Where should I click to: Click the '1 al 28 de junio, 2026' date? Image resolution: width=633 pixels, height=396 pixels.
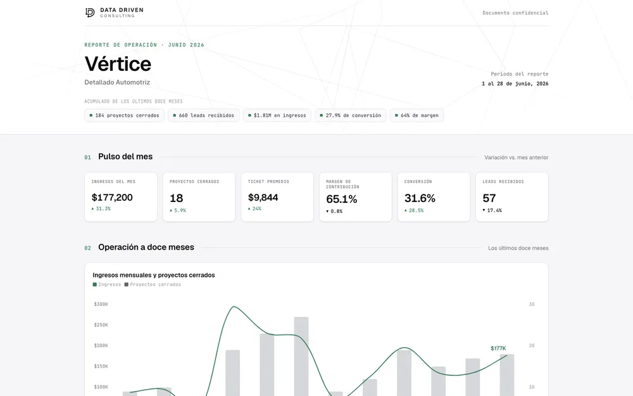tap(515, 84)
